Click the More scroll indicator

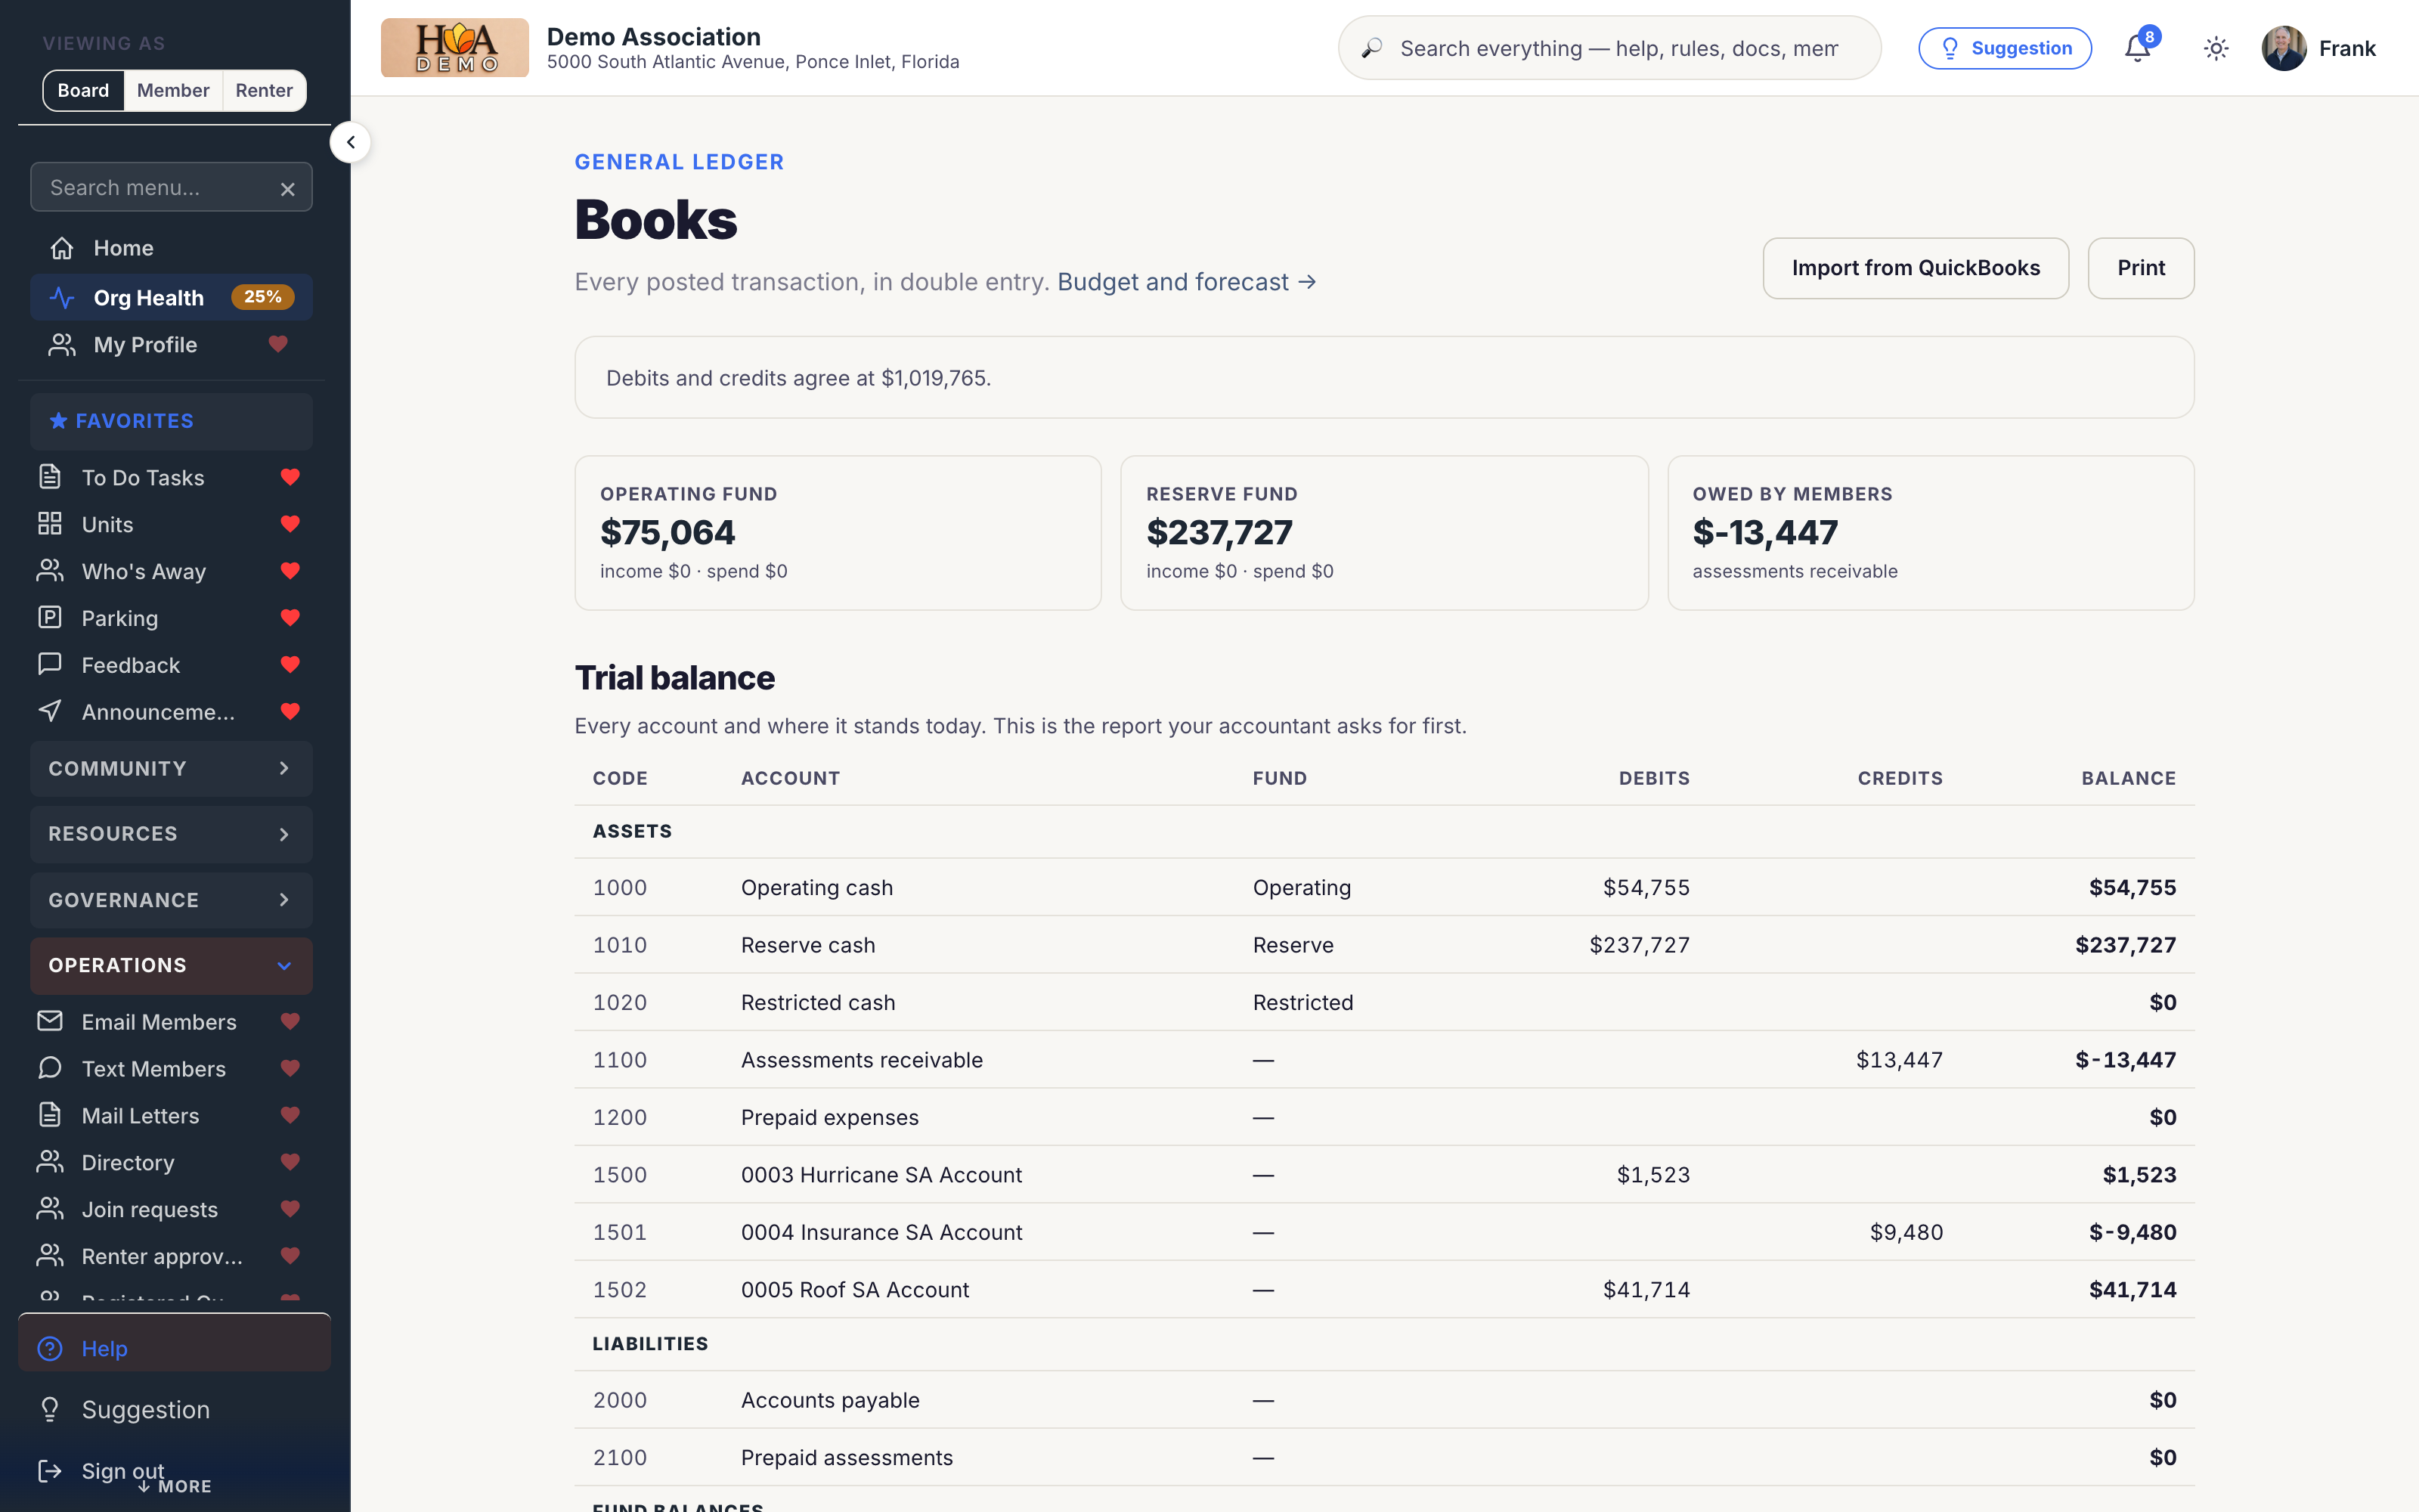[175, 1487]
